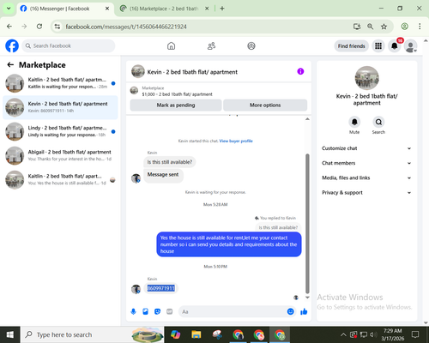Open Kaitlin chat from one day ago
This screenshot has height=343, width=429.
pos(60,179)
